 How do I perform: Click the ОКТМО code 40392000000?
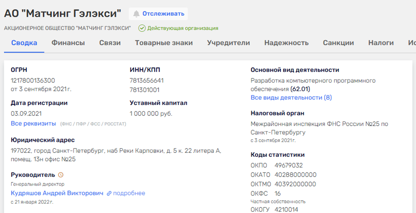tap(295, 184)
